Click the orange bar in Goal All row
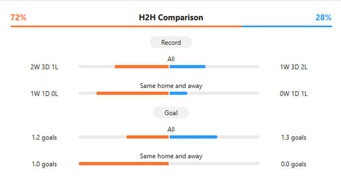This screenshot has width=341, height=178. pyautogui.click(x=147, y=137)
